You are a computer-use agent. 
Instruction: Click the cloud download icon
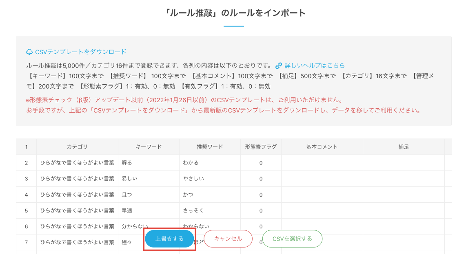pyautogui.click(x=29, y=52)
